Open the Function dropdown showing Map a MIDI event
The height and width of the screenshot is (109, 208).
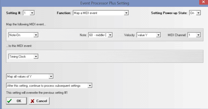[101, 13]
